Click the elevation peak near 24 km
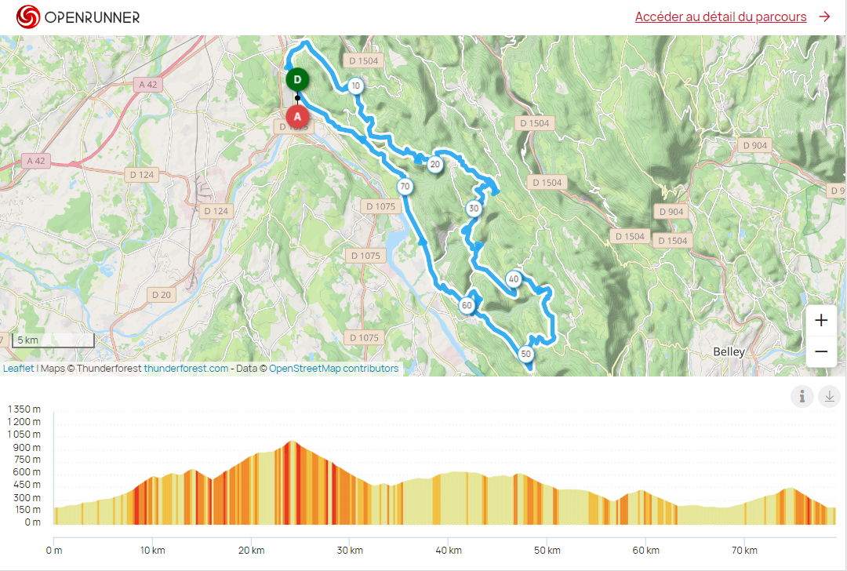Viewport: 847px width, 571px height. coord(292,442)
